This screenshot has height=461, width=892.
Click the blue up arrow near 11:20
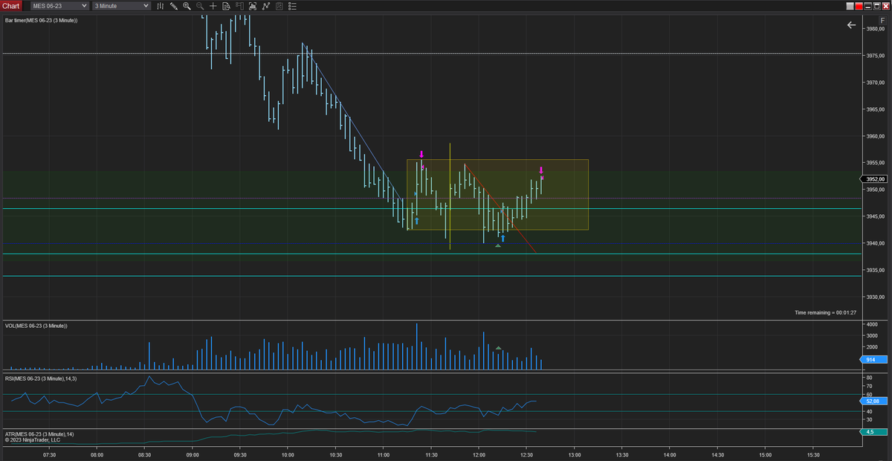416,220
